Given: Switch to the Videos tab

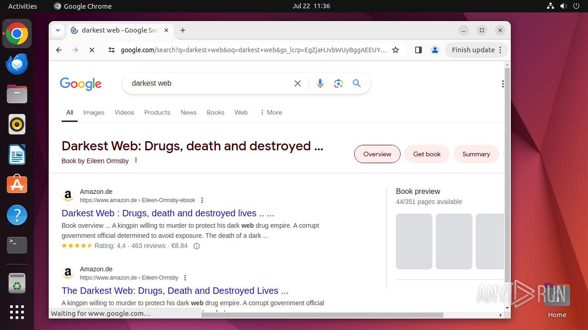Looking at the screenshot, I should (124, 112).
